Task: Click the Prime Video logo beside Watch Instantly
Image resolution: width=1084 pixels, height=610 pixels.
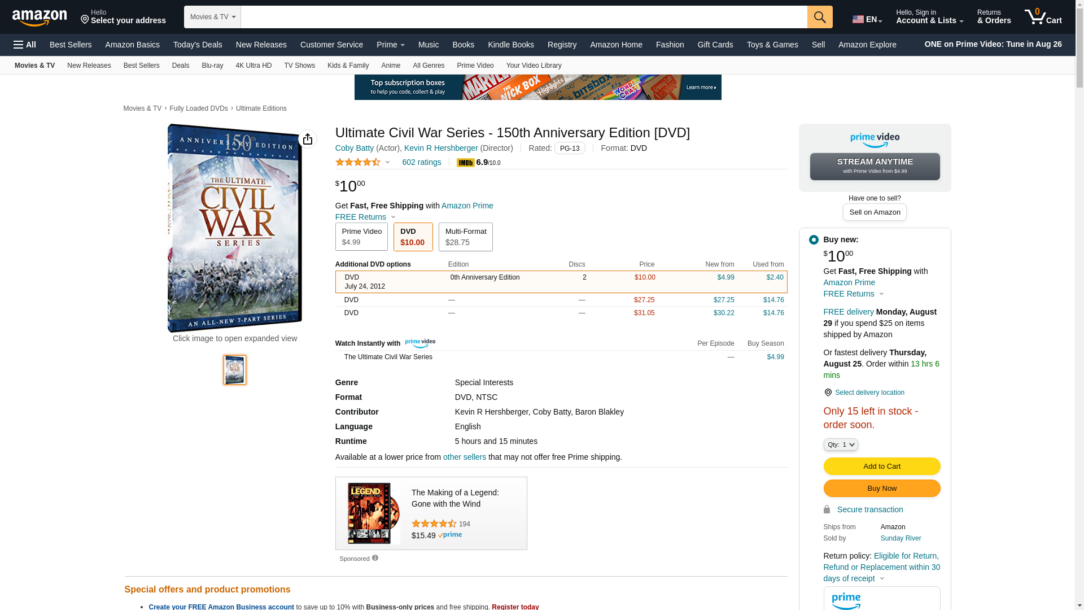Action: pos(420,343)
